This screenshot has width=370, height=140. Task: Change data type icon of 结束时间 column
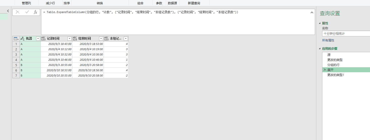coord(75,39)
